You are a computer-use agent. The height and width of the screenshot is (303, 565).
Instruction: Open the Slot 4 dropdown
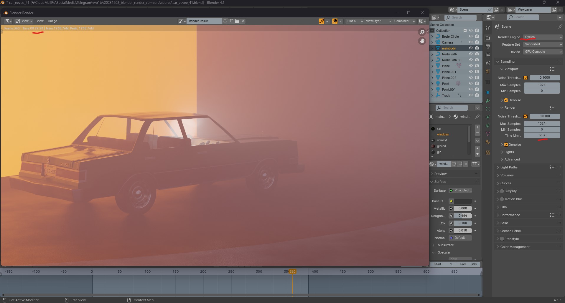pos(354,21)
